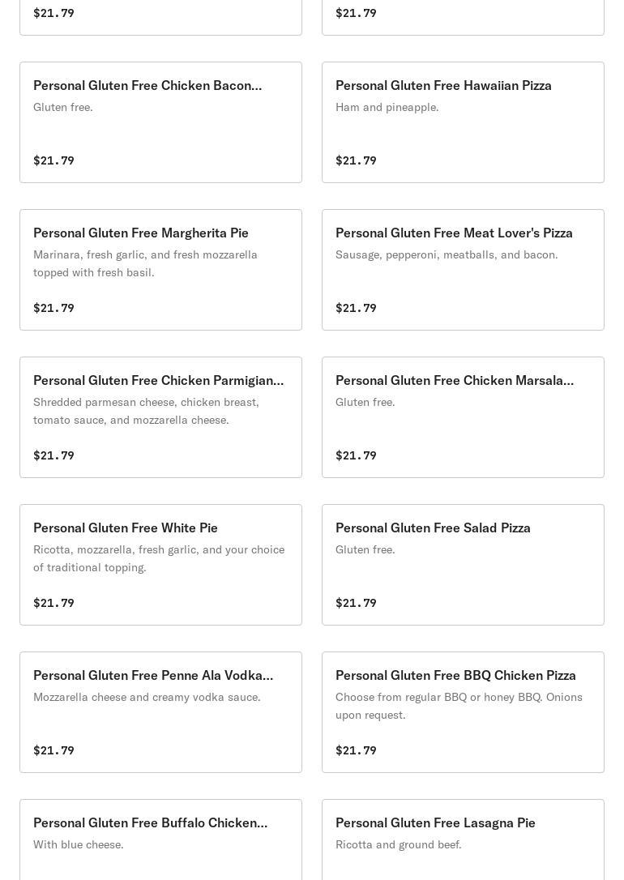
Task: Open Personal Gluten Free Buffalo Chicken item
Action: point(160,839)
